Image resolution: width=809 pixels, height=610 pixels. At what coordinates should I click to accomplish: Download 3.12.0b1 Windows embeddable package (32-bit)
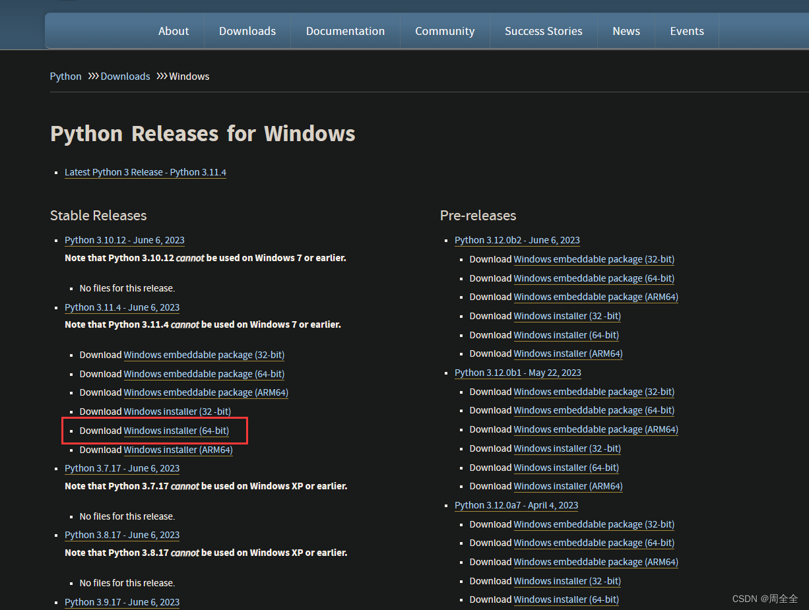pyautogui.click(x=594, y=392)
